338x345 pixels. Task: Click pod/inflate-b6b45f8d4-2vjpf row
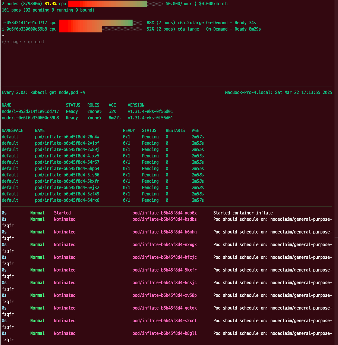tap(103, 143)
